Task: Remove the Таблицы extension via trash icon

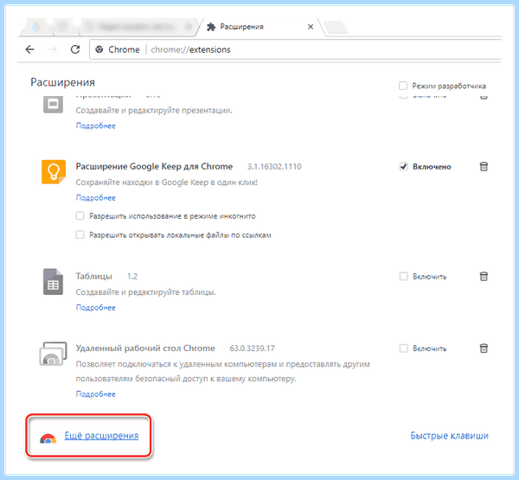Action: click(484, 277)
